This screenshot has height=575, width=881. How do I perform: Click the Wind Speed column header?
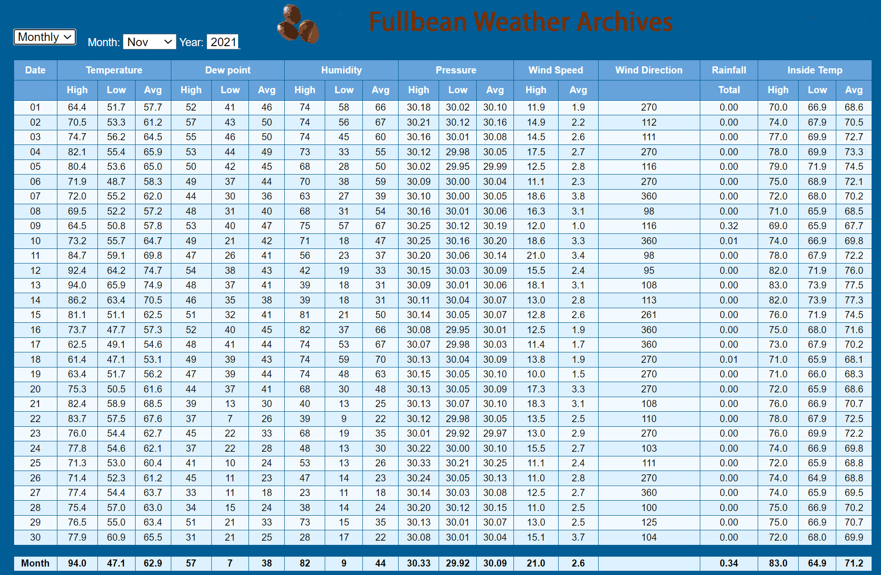point(556,70)
